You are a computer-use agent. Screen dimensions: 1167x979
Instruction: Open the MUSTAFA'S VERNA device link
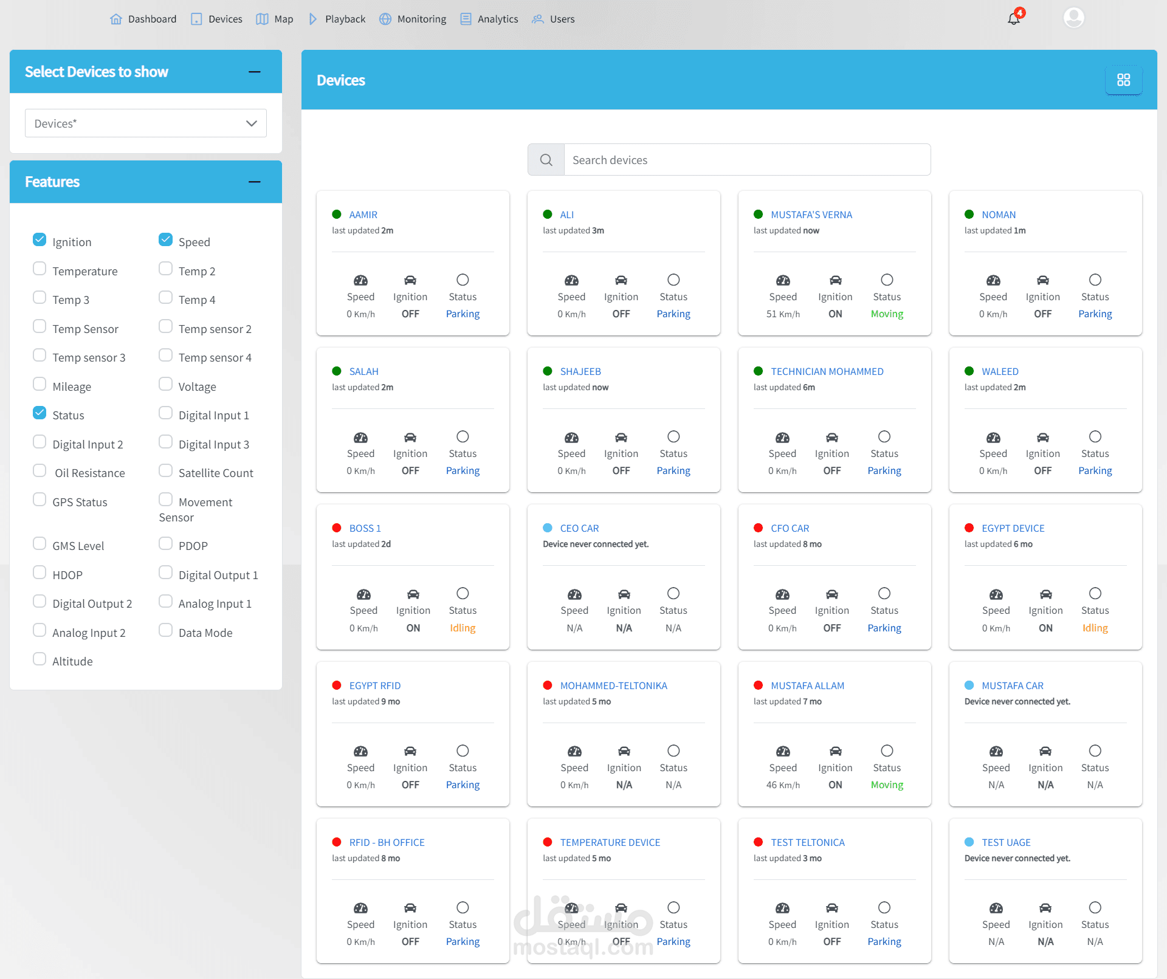coord(811,215)
